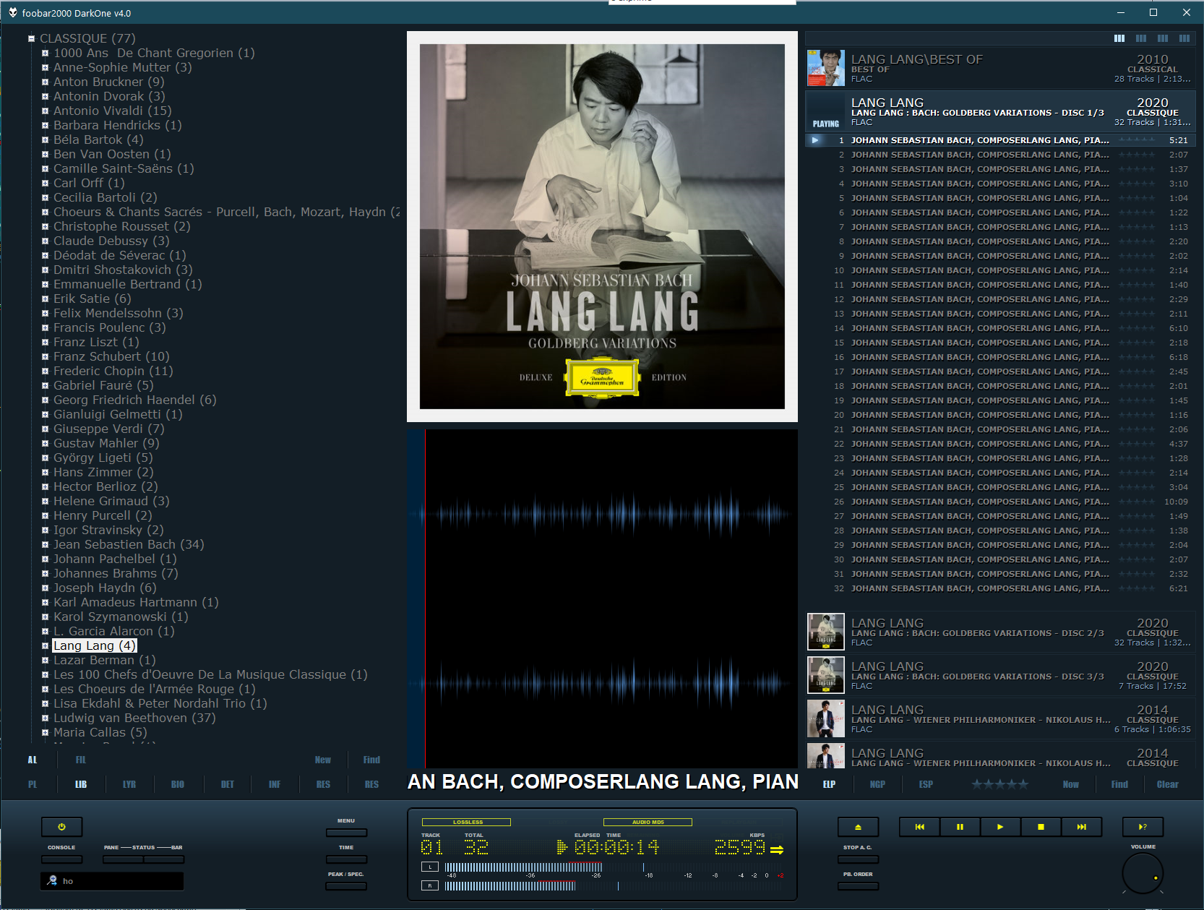Click the LOSSLESS indicator in the display

(467, 822)
